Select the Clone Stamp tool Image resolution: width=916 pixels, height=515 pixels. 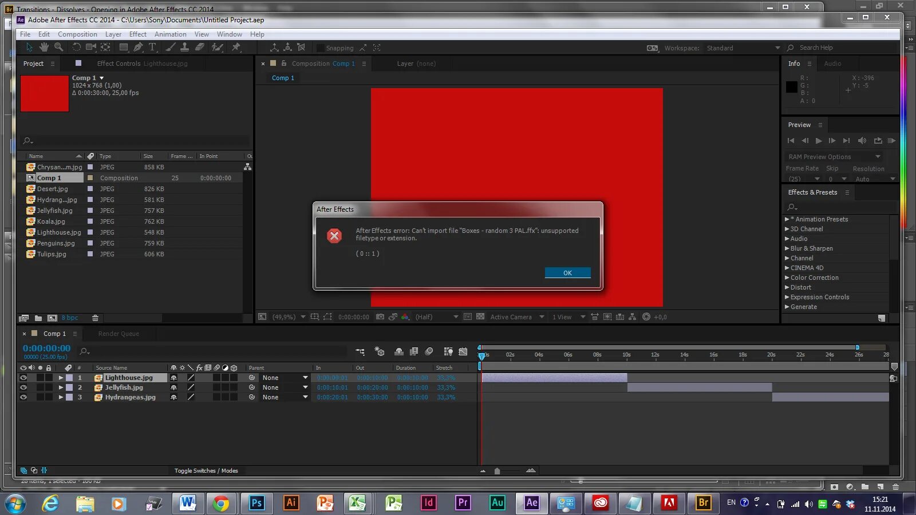(185, 47)
